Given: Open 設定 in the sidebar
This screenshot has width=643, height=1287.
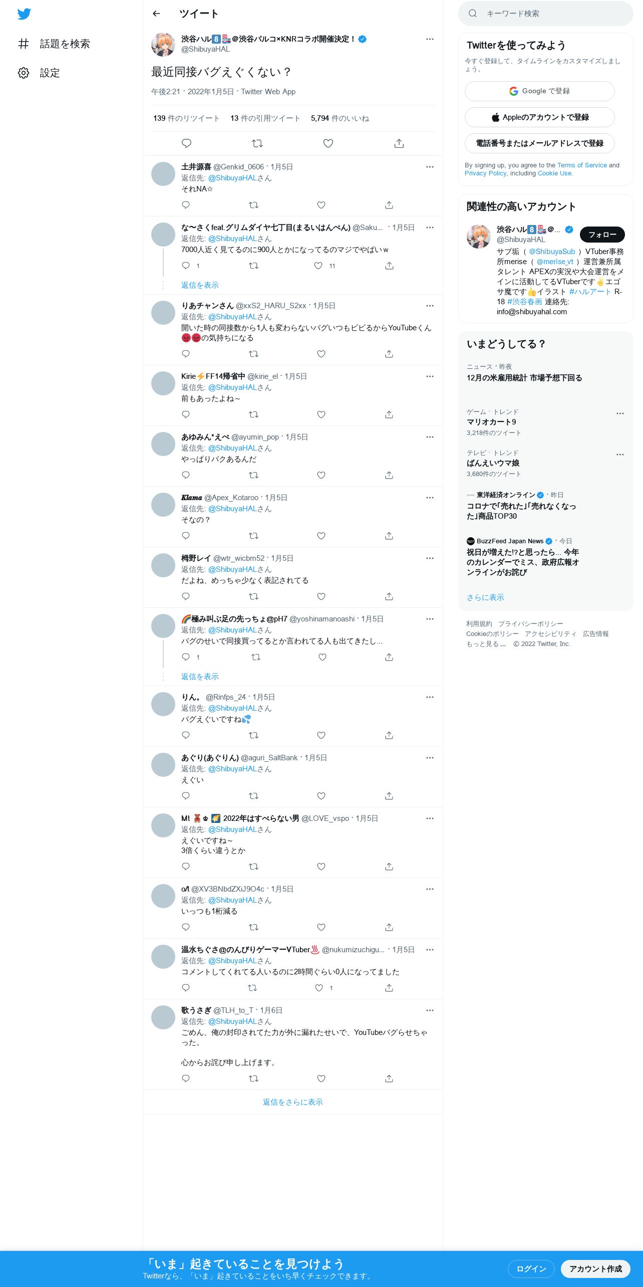Looking at the screenshot, I should point(39,73).
